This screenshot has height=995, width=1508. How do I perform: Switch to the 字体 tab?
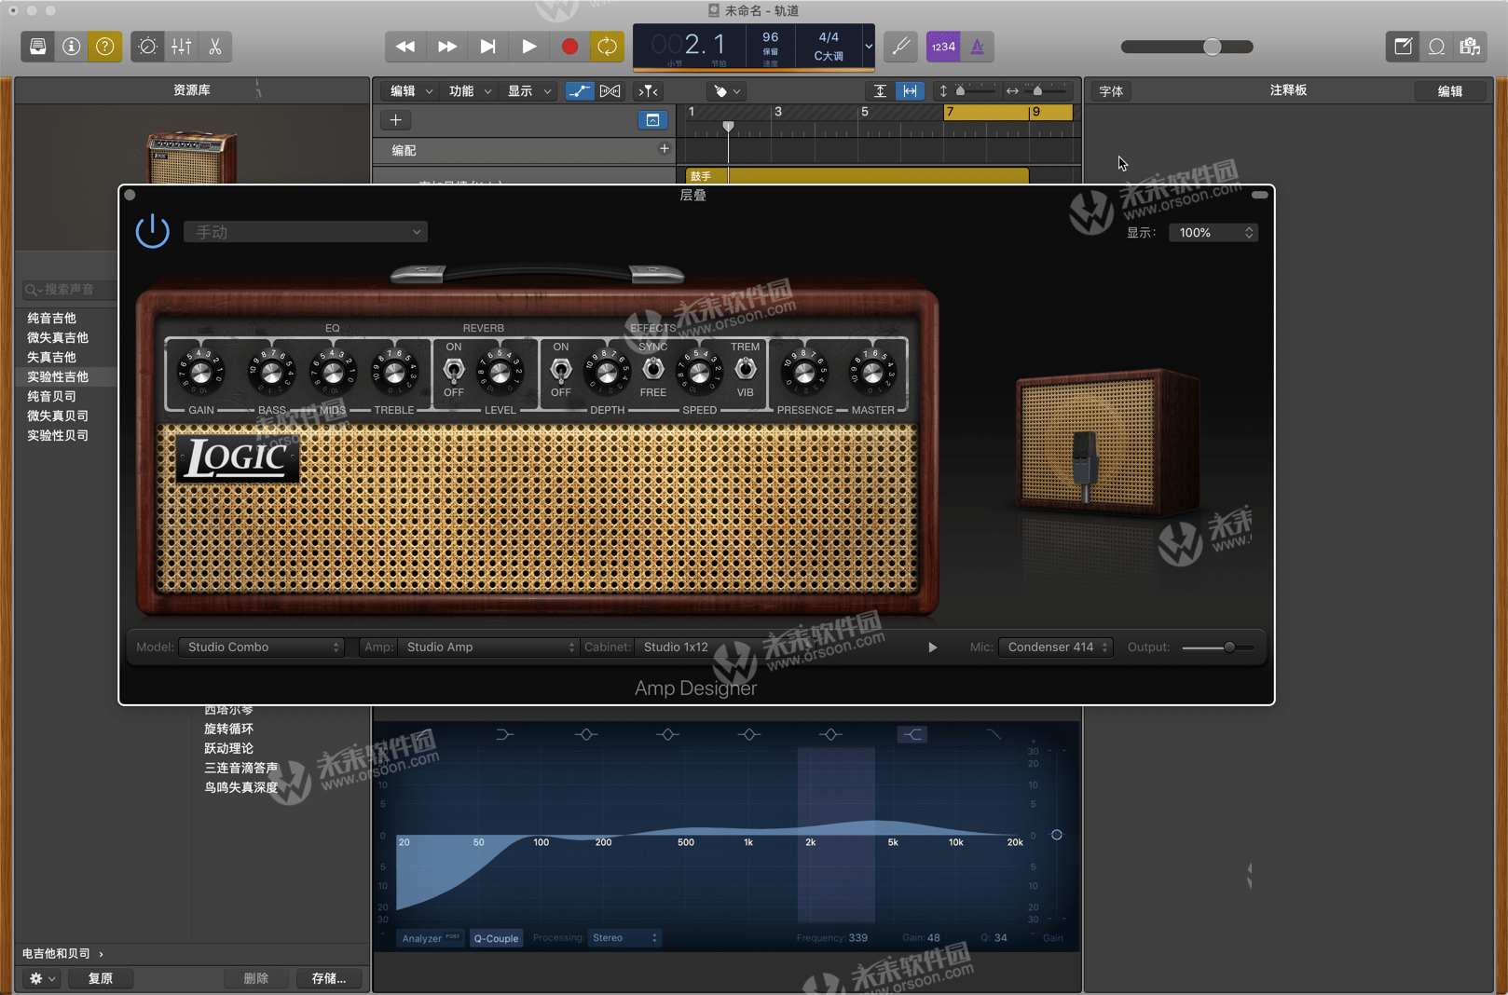coord(1111,91)
